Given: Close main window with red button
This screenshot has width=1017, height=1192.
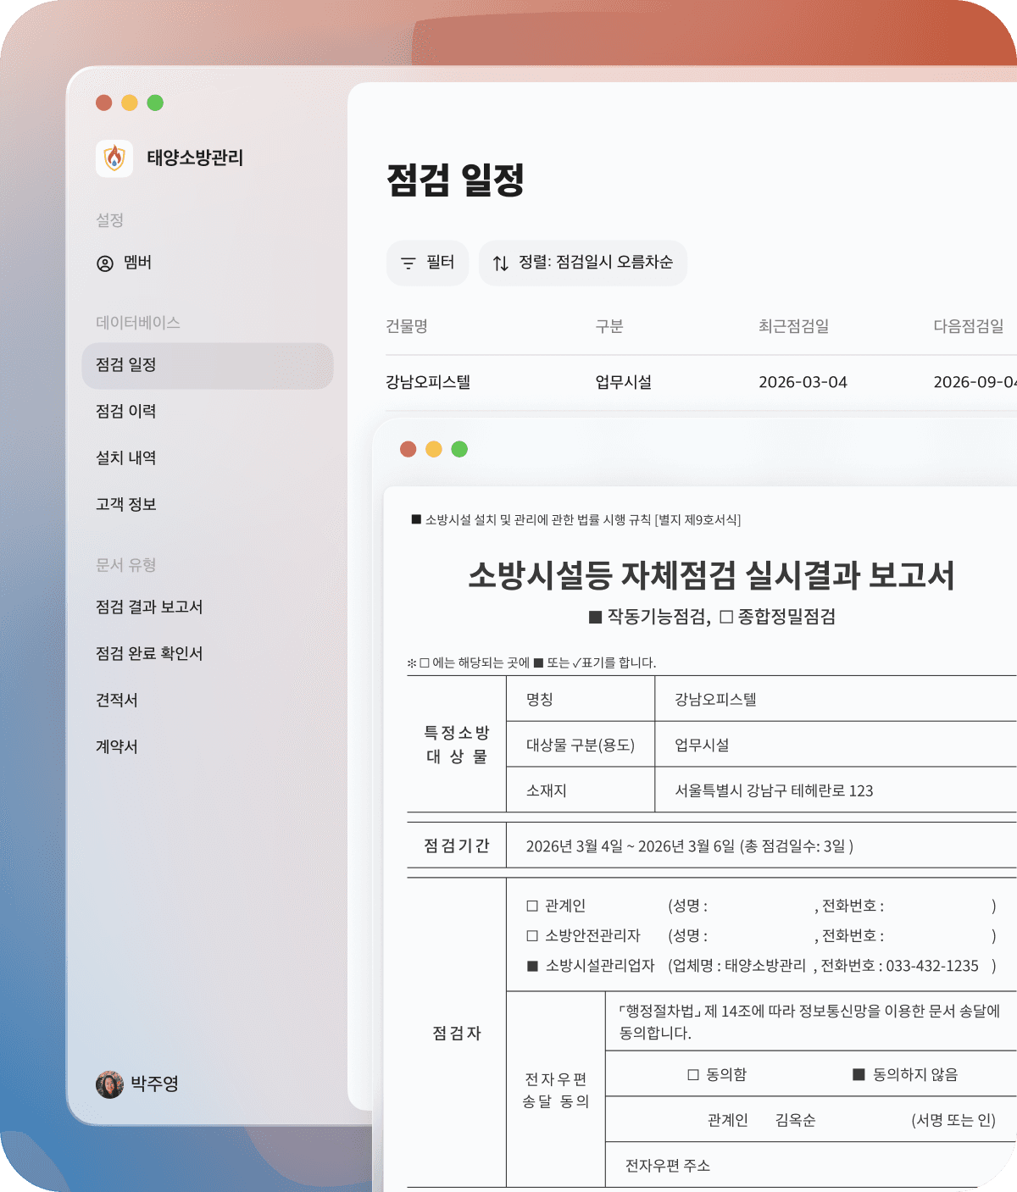Looking at the screenshot, I should [x=104, y=103].
